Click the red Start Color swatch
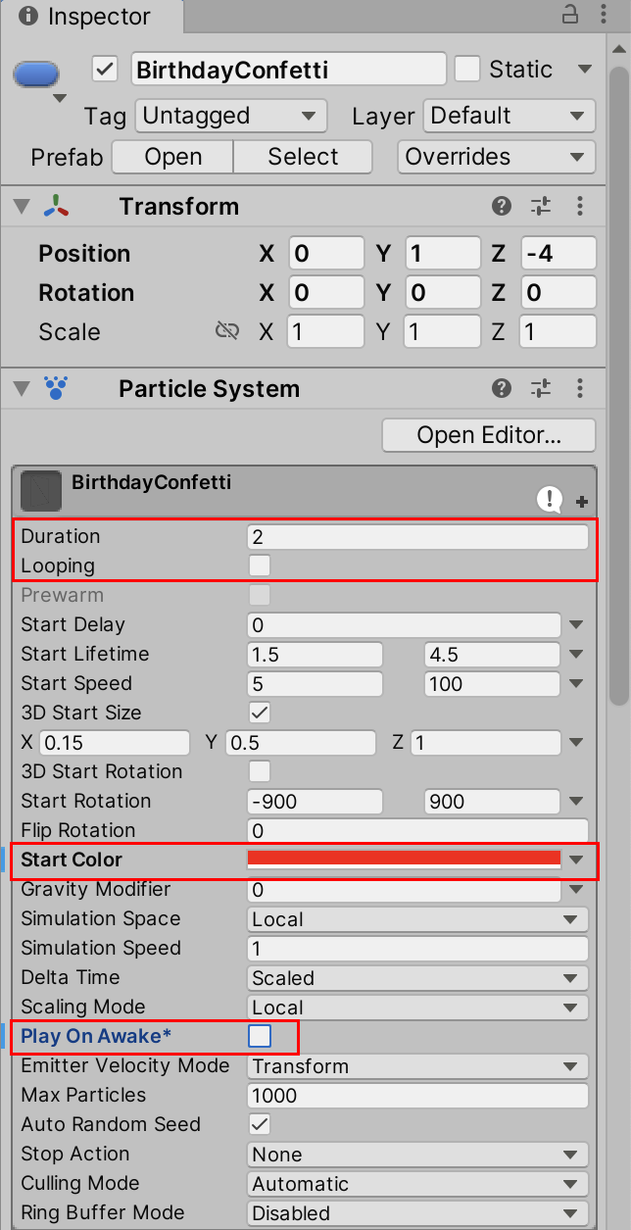The width and height of the screenshot is (631, 1230). pos(404,860)
